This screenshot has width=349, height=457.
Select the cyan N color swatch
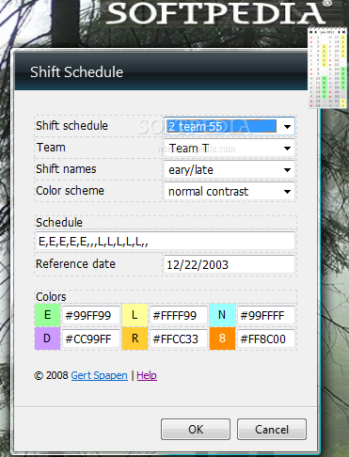coord(222,315)
